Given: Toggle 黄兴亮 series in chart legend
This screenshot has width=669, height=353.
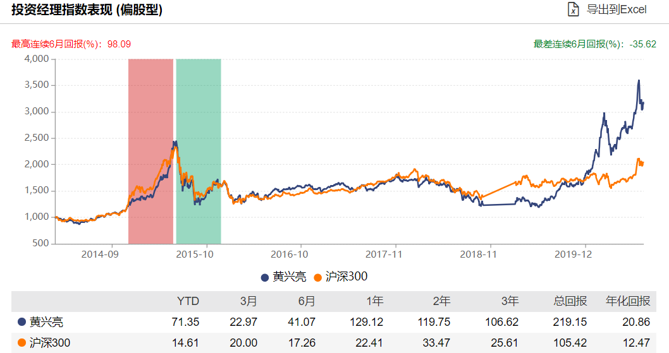Looking at the screenshot, I should pyautogui.click(x=290, y=277).
